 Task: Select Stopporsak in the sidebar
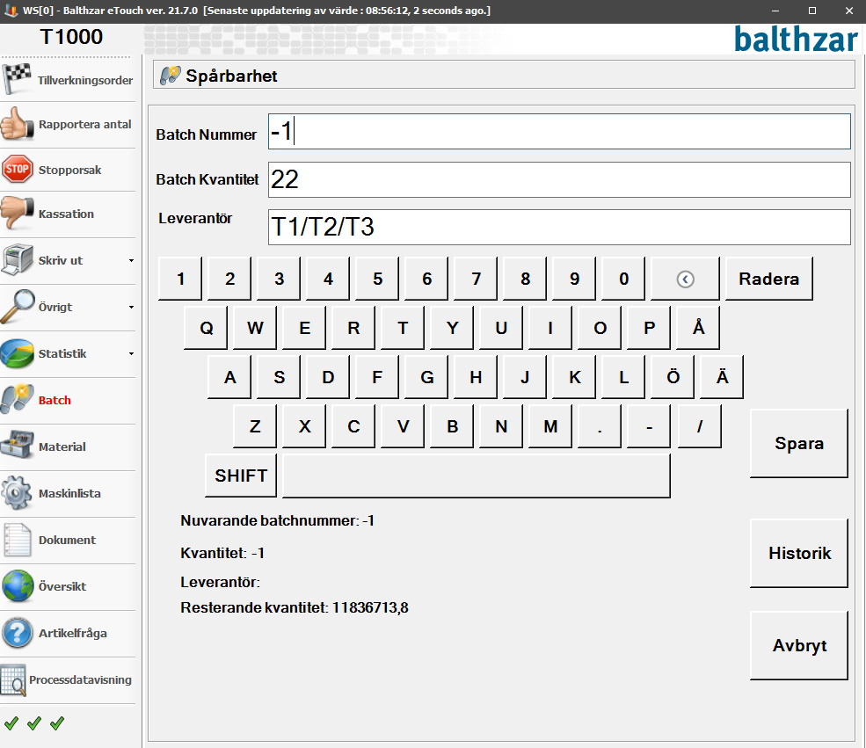click(x=68, y=170)
